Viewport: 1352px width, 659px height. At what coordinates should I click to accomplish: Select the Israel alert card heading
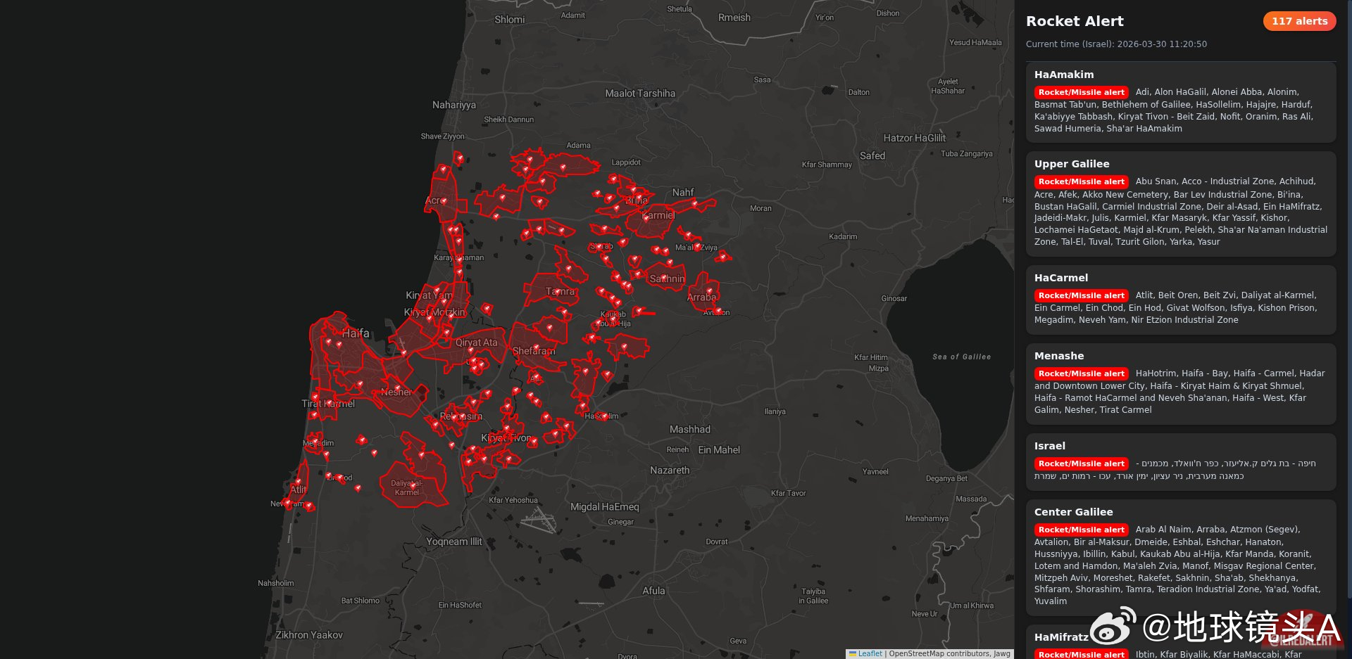pos(1050,446)
